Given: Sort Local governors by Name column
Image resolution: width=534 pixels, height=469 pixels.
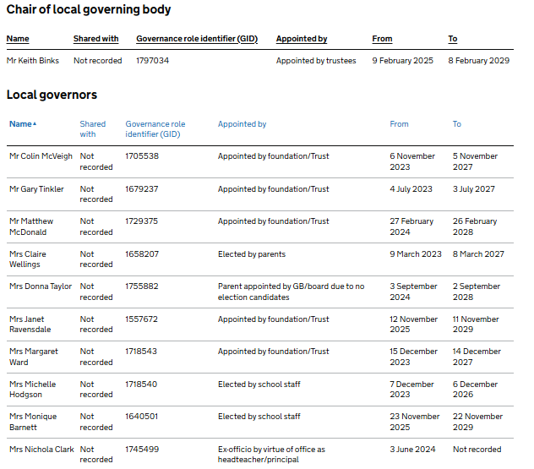Looking at the screenshot, I should click(x=20, y=124).
